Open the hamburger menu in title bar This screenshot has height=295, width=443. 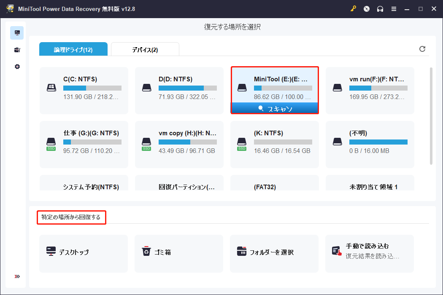coord(394,8)
